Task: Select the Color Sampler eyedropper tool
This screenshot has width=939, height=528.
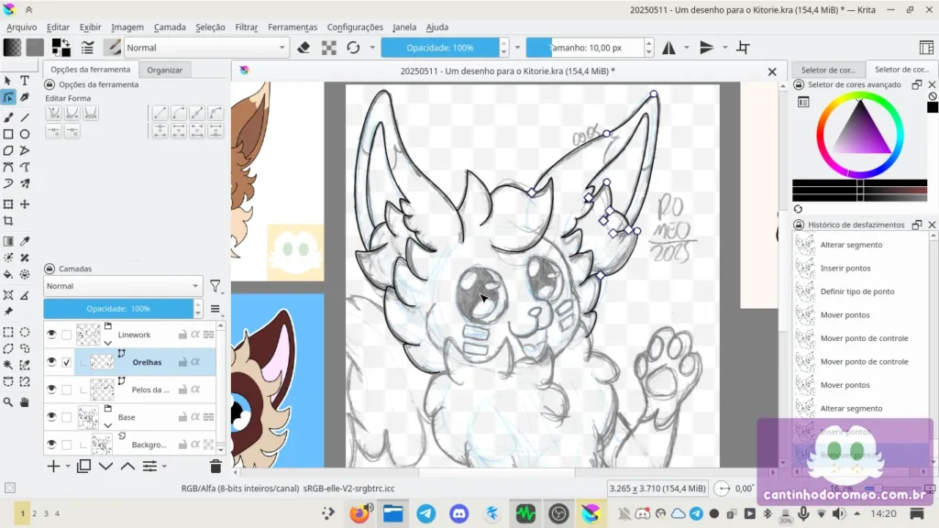Action: click(25, 241)
